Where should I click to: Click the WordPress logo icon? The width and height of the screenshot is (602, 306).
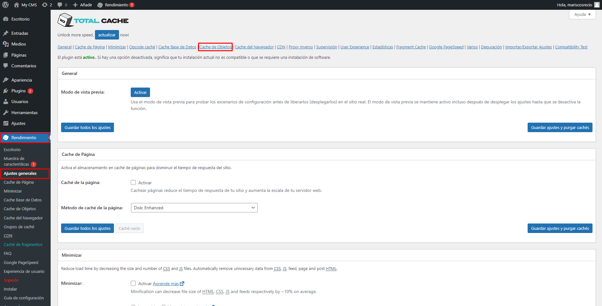point(5,5)
